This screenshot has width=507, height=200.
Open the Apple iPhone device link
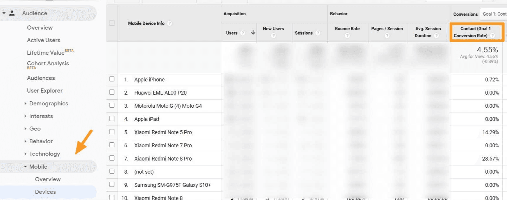(149, 80)
